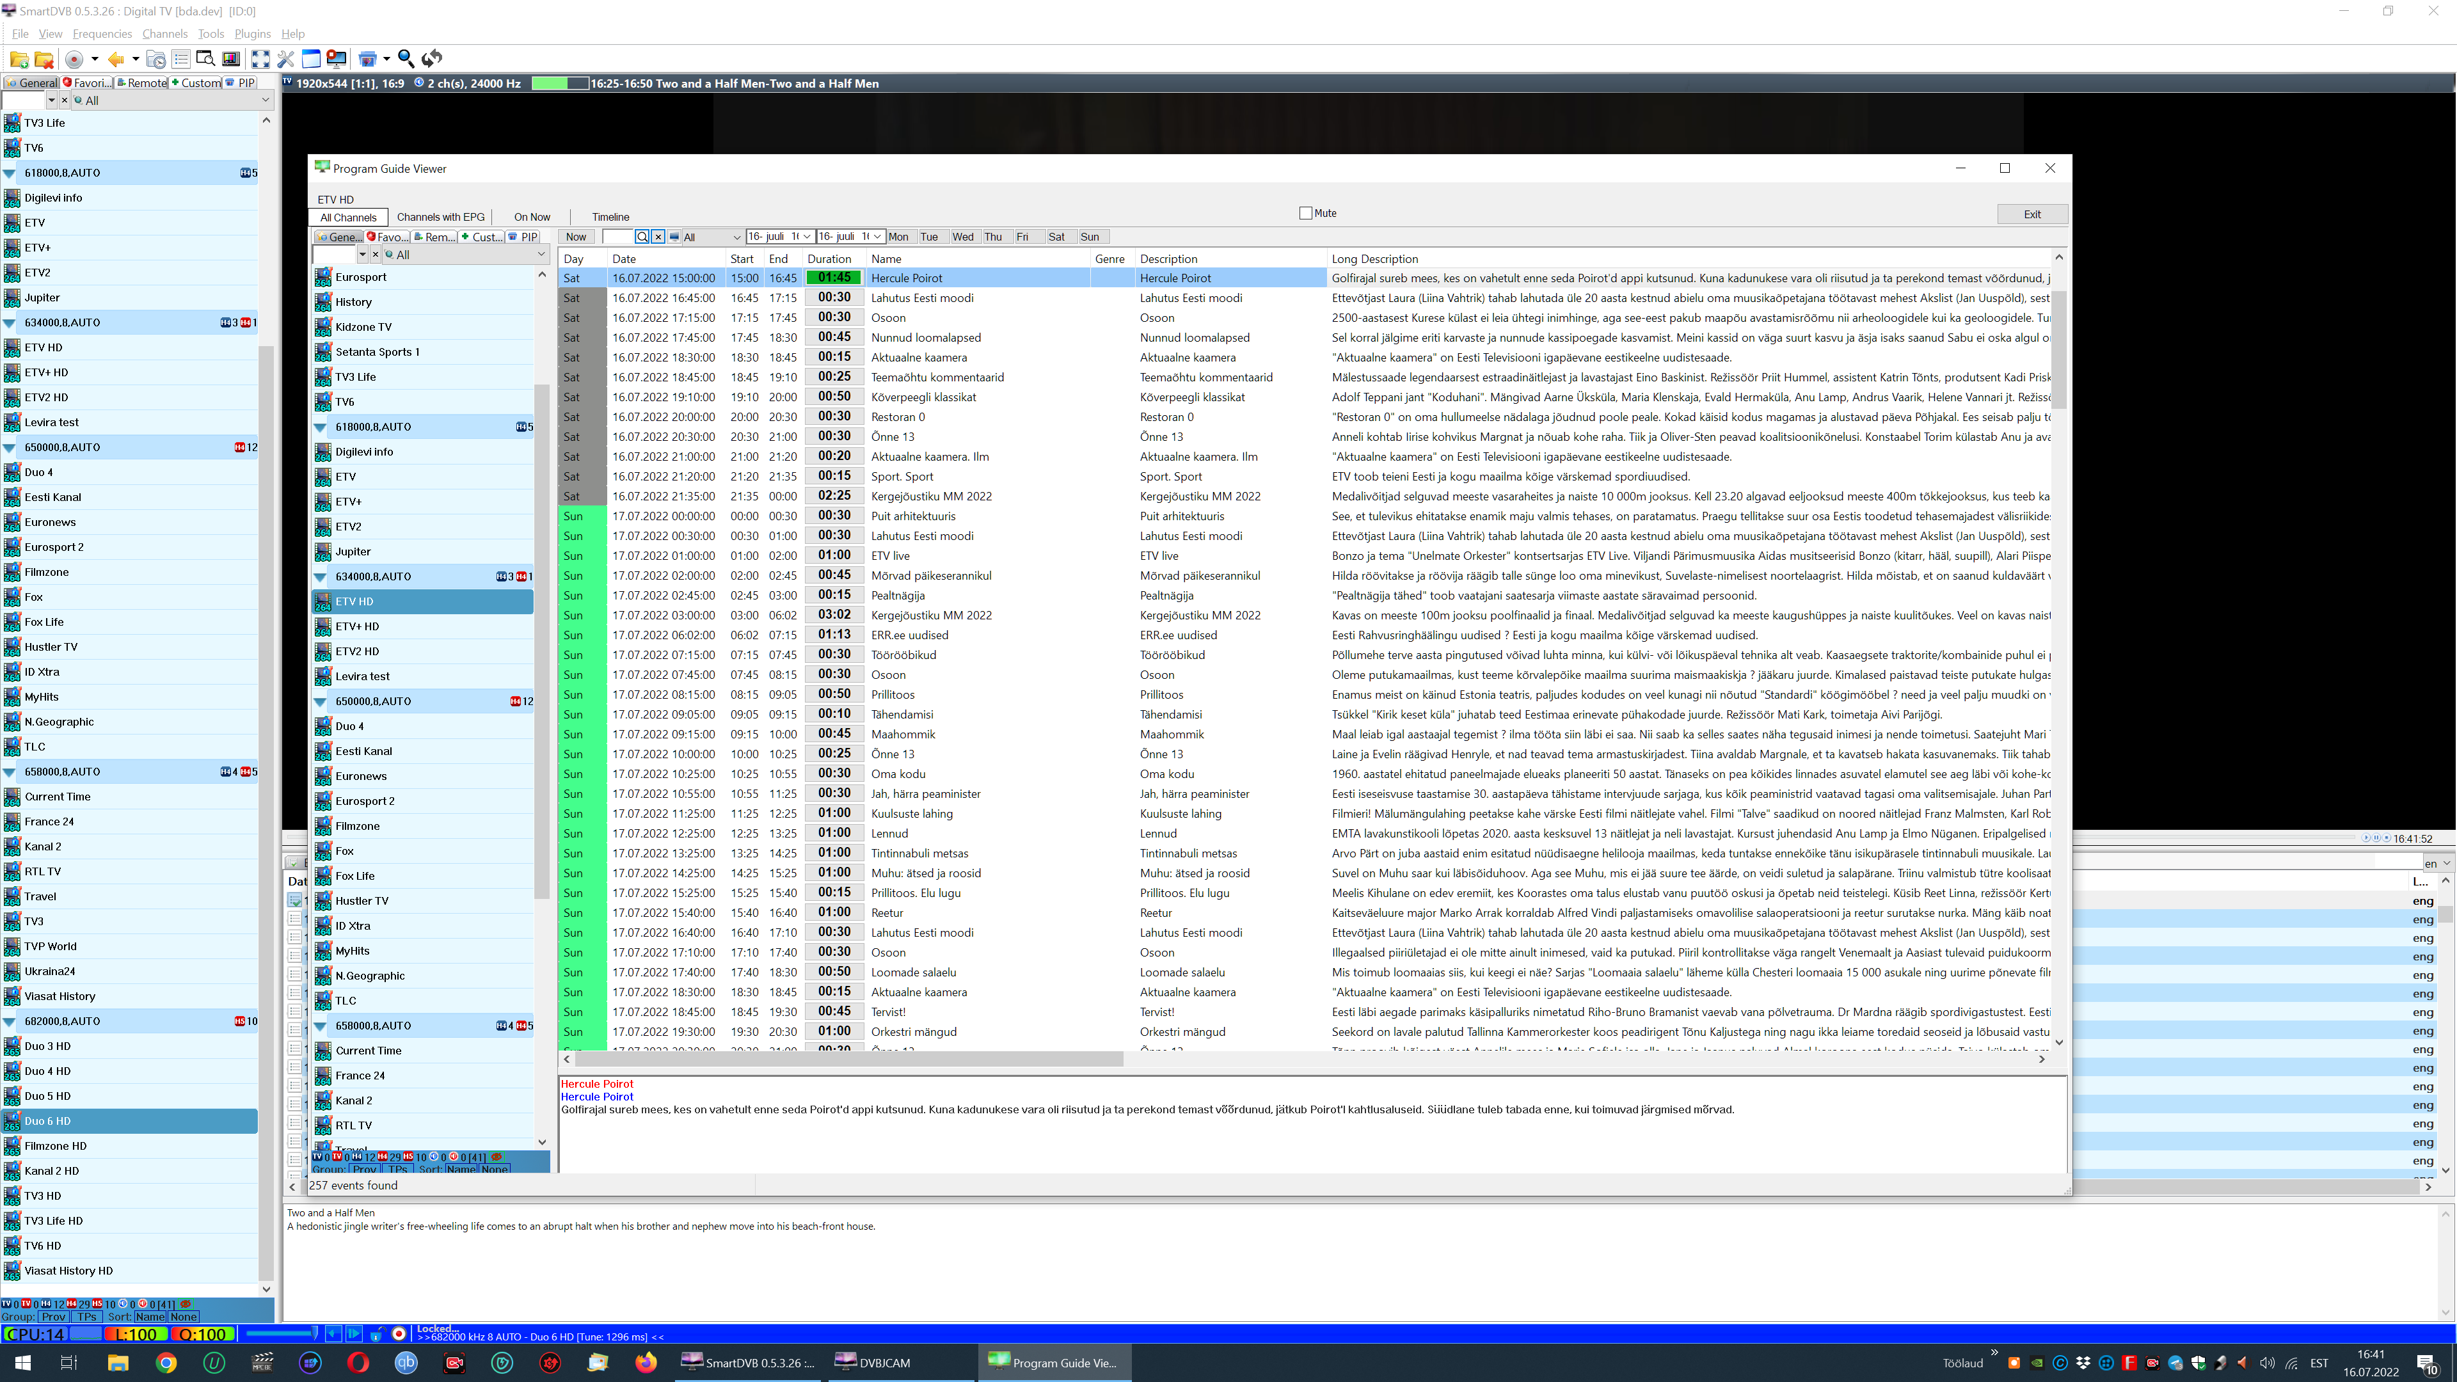Open the channel list icon in toolbar
Image resolution: width=2457 pixels, height=1382 pixels.
click(181, 59)
